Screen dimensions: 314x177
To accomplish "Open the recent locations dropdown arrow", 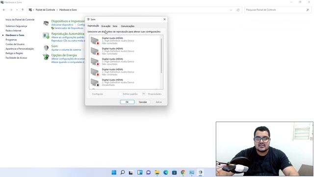I will point(17,10).
